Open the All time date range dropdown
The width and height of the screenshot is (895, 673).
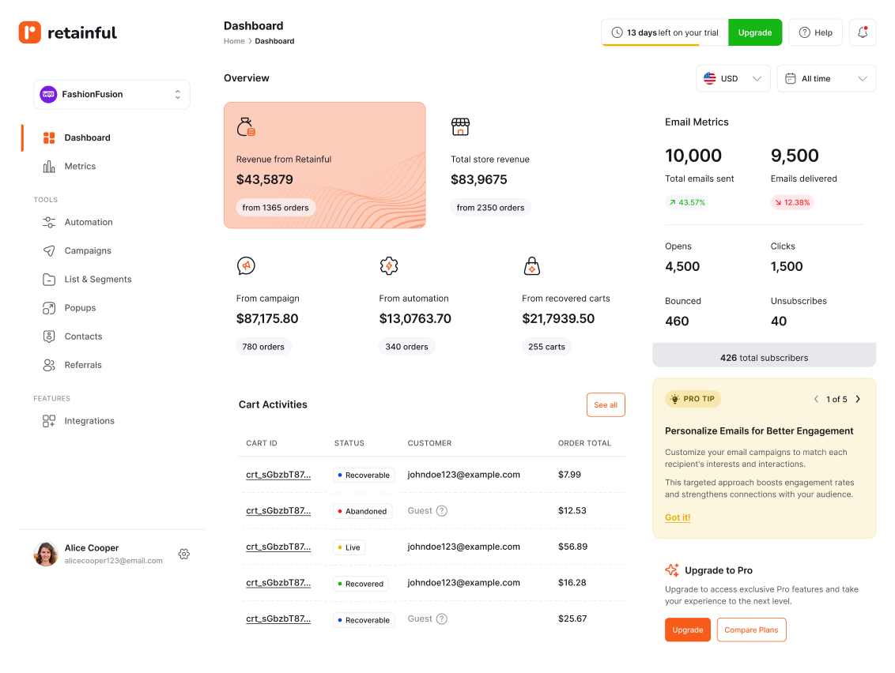tap(826, 78)
